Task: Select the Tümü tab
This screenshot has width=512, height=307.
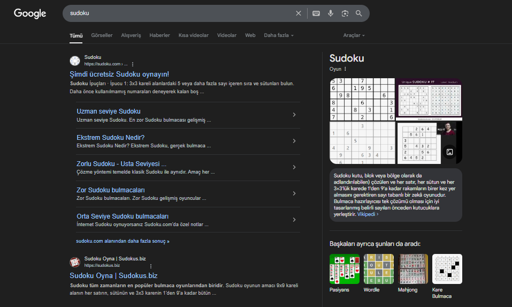Action: 76,36
